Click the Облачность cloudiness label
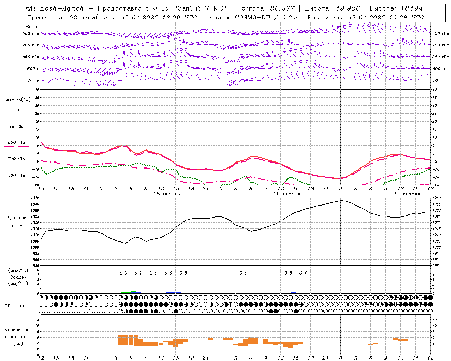Image resolution: width=451 pixels, height=361 pixels. point(18,306)
